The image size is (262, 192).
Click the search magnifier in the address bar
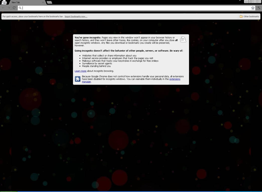click(20, 8)
